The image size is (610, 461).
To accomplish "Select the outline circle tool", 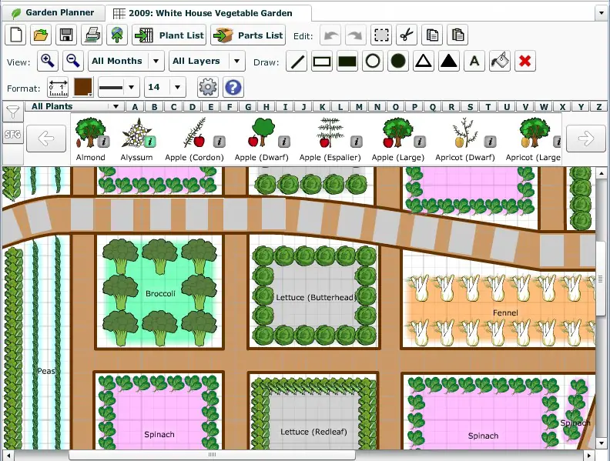I will [373, 61].
